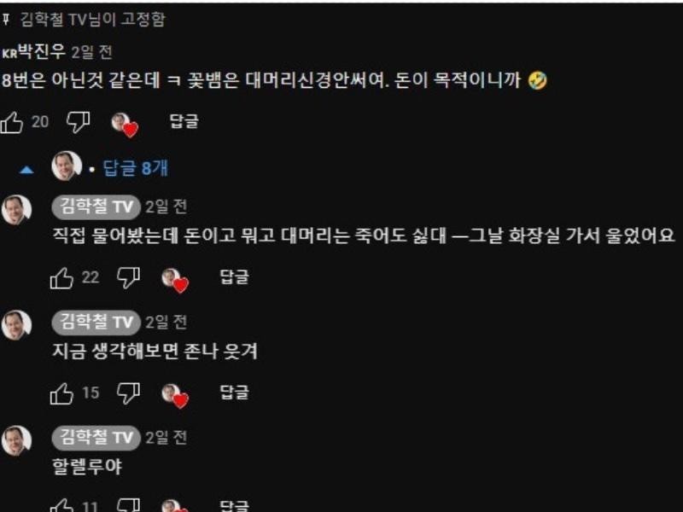Like the 지금 생각해보면 reply

[61, 393]
